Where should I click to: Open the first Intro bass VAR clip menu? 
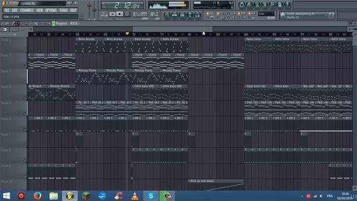click(133, 87)
